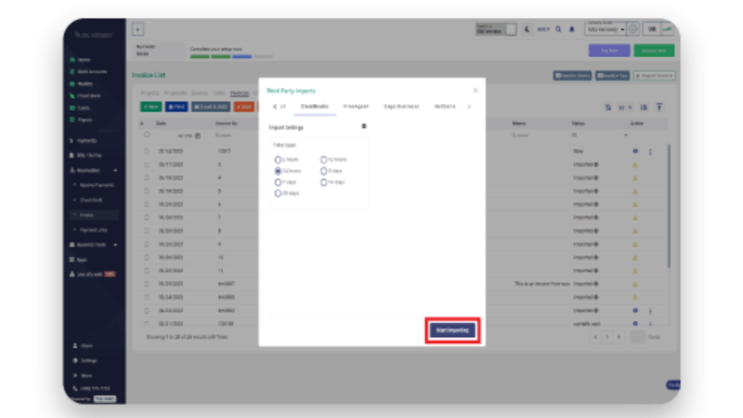Click the blue Print button
This screenshot has height=418, width=743.
(x=176, y=107)
